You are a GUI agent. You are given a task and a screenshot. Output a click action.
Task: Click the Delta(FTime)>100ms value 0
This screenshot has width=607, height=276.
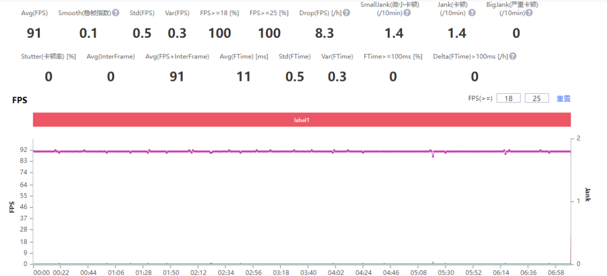tap(474, 77)
